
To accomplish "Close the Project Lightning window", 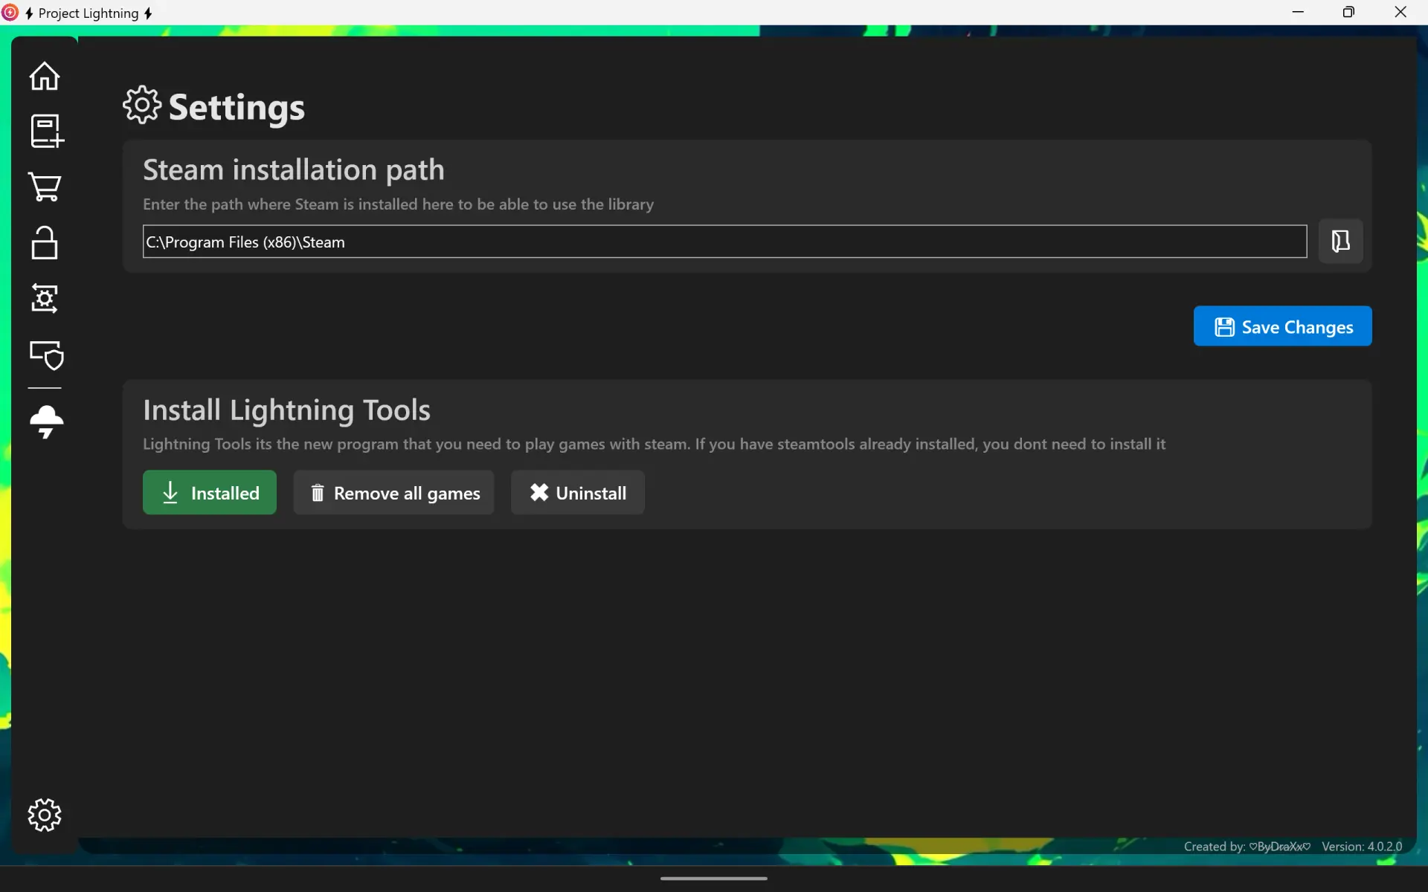I will pos(1400,12).
